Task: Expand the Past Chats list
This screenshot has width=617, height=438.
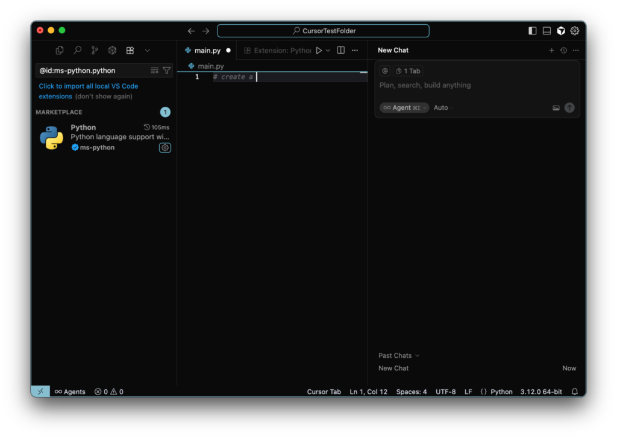Action: pyautogui.click(x=399, y=356)
